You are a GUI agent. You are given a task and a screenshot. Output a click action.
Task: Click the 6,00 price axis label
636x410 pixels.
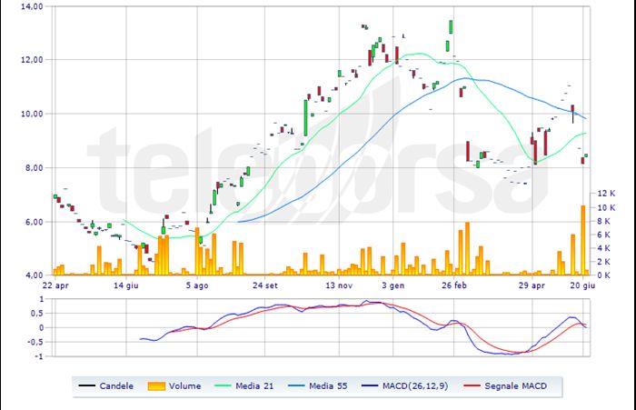[34, 222]
